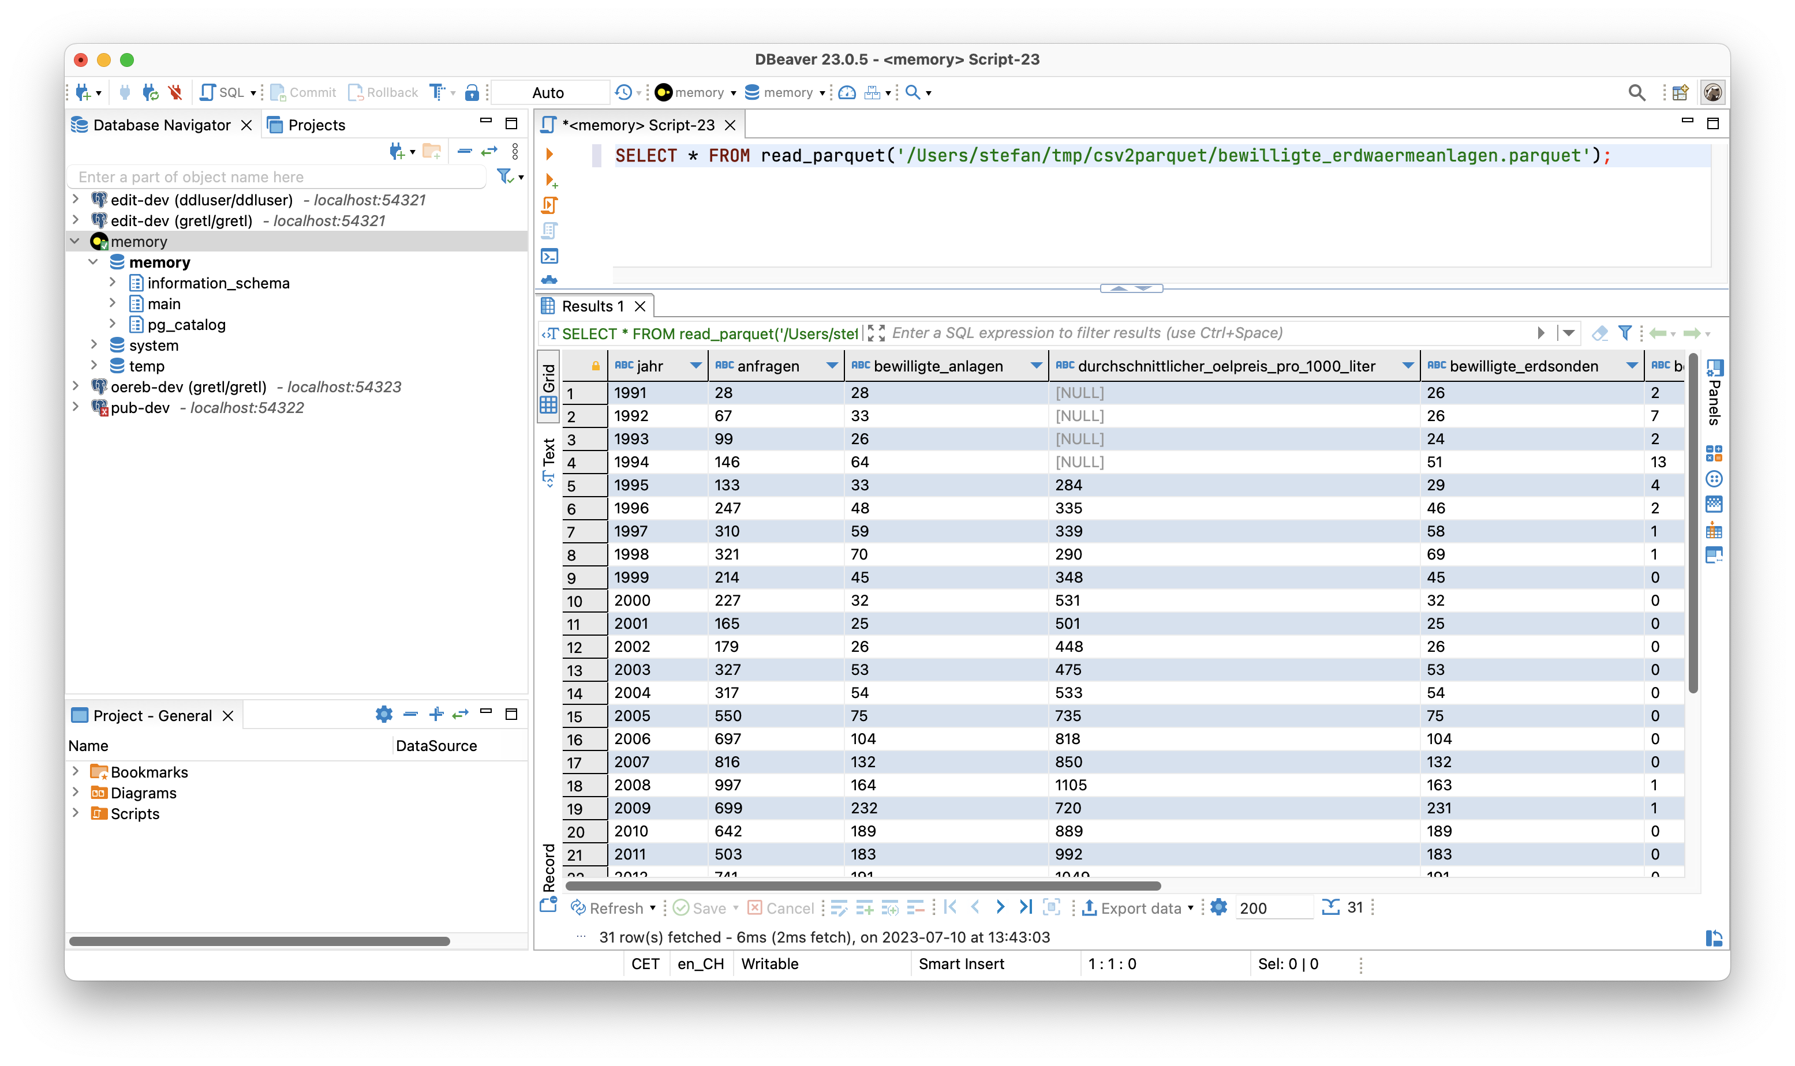
Task: Click the new folder icon in the Navigator
Action: [432, 151]
